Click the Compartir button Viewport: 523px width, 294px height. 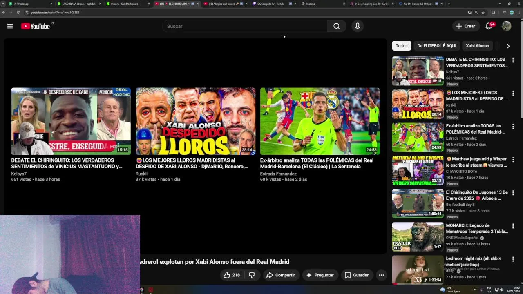point(280,275)
